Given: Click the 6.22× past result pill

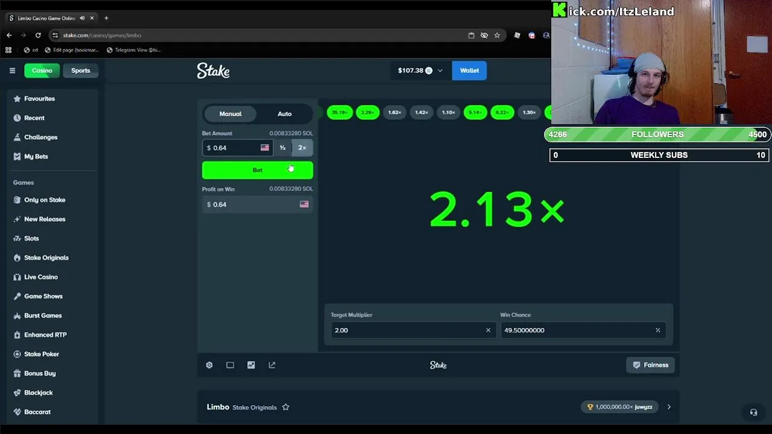Looking at the screenshot, I should coord(502,112).
